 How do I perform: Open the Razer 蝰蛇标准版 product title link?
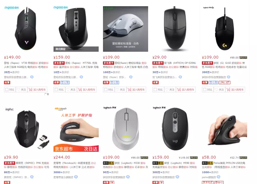coord(126,65)
